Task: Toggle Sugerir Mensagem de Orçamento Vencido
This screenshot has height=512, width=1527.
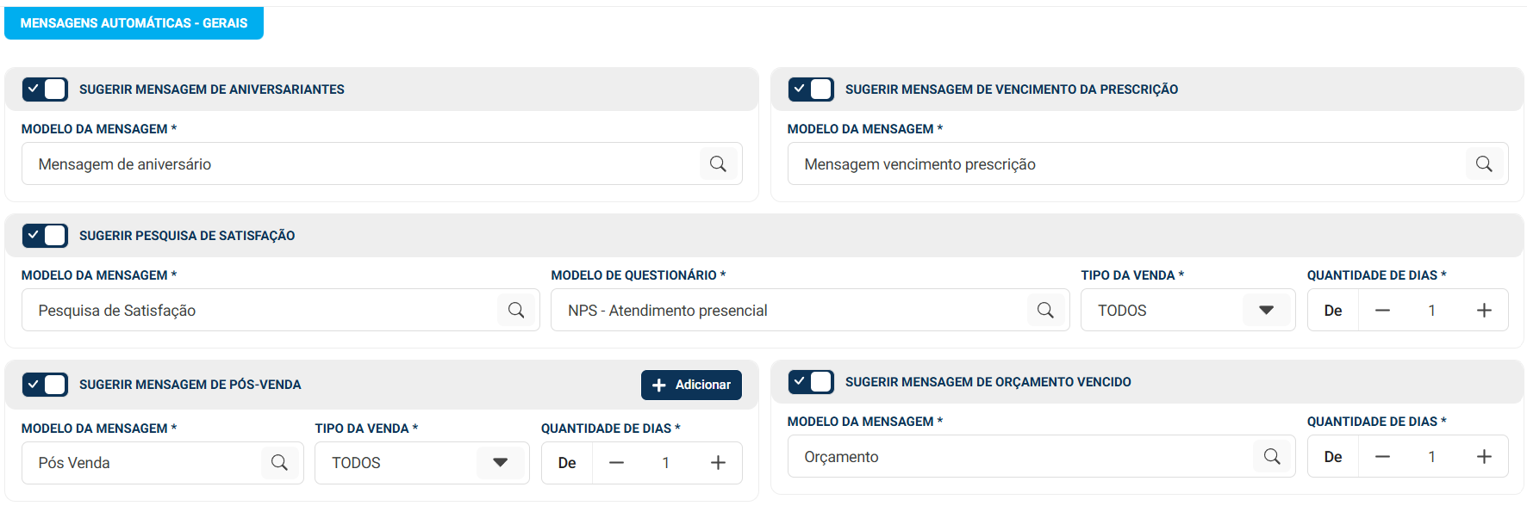Action: tap(811, 382)
